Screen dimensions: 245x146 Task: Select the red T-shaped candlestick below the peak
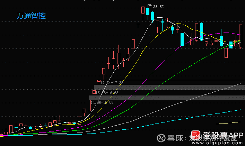click(138, 26)
